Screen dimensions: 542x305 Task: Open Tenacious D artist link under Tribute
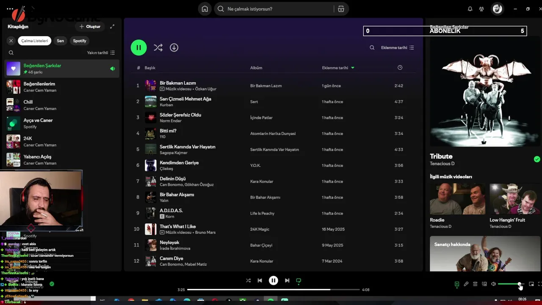click(x=442, y=164)
